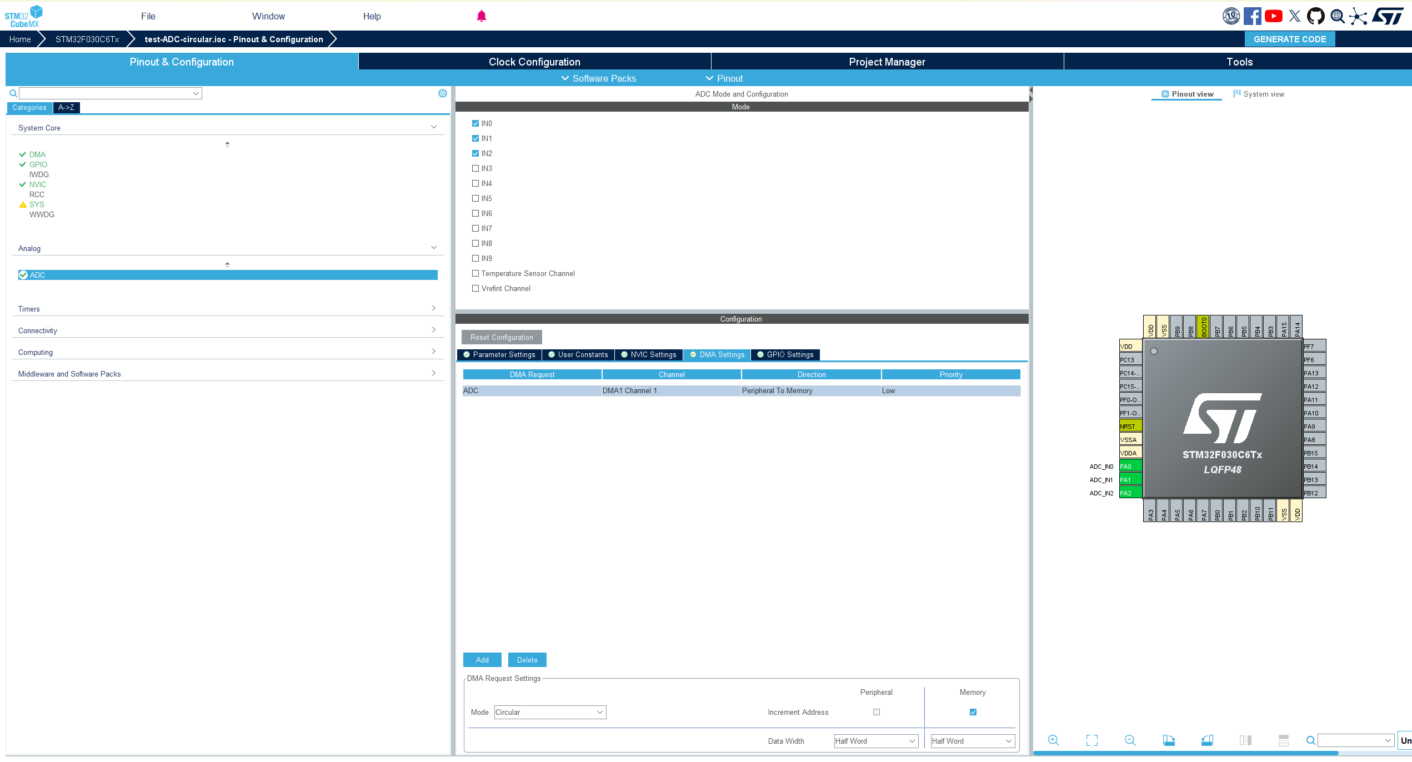Open the GitHub icon link
1412x762 pixels.
tap(1315, 16)
